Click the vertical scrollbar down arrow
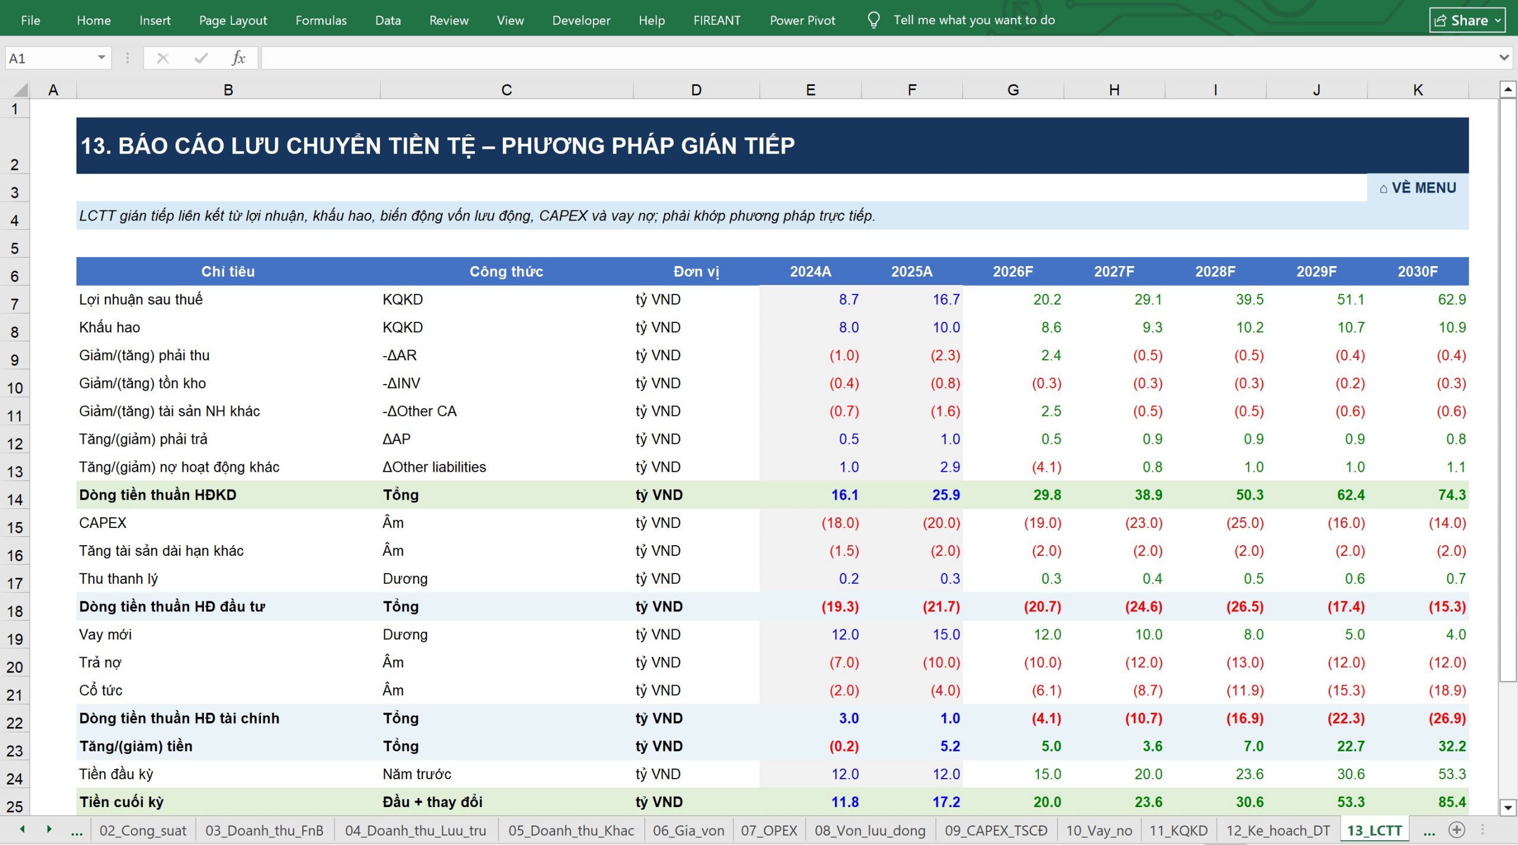 [1507, 806]
